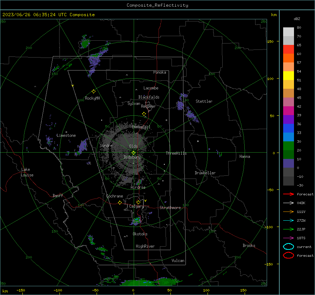Click the yellow diamond marker near RockyMH
Viewport: 315px width, 295px height.
pyautogui.click(x=93, y=92)
